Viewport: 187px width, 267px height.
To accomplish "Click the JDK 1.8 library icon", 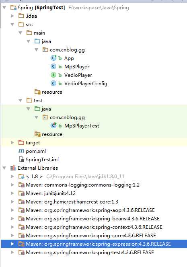I will click(21, 176).
